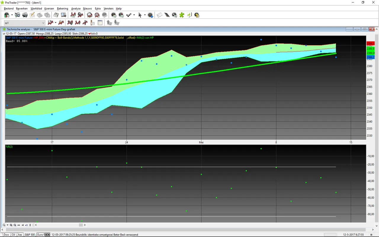Click the left arrow of the chart time scrollbar
379x237 pixels.
point(36,225)
